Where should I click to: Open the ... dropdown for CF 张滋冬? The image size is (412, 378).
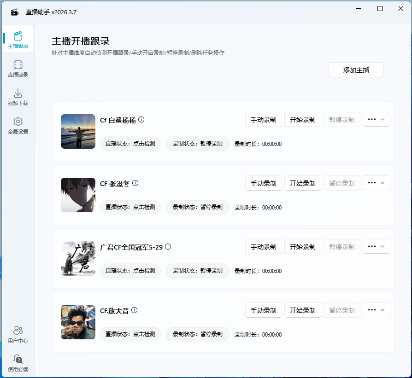click(x=376, y=183)
